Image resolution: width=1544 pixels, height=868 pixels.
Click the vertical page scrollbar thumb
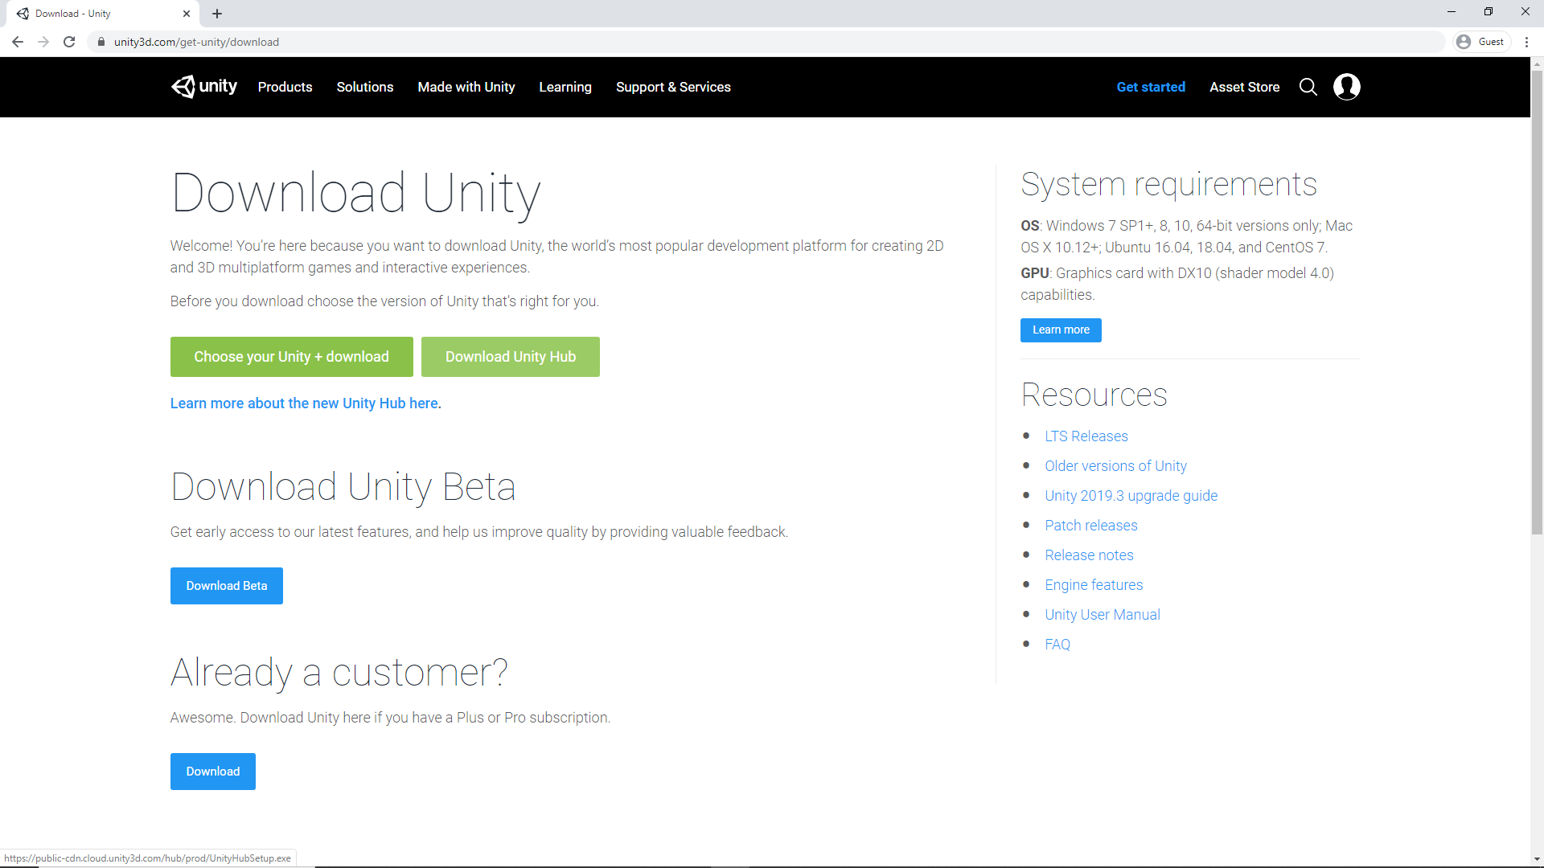[x=1537, y=302]
